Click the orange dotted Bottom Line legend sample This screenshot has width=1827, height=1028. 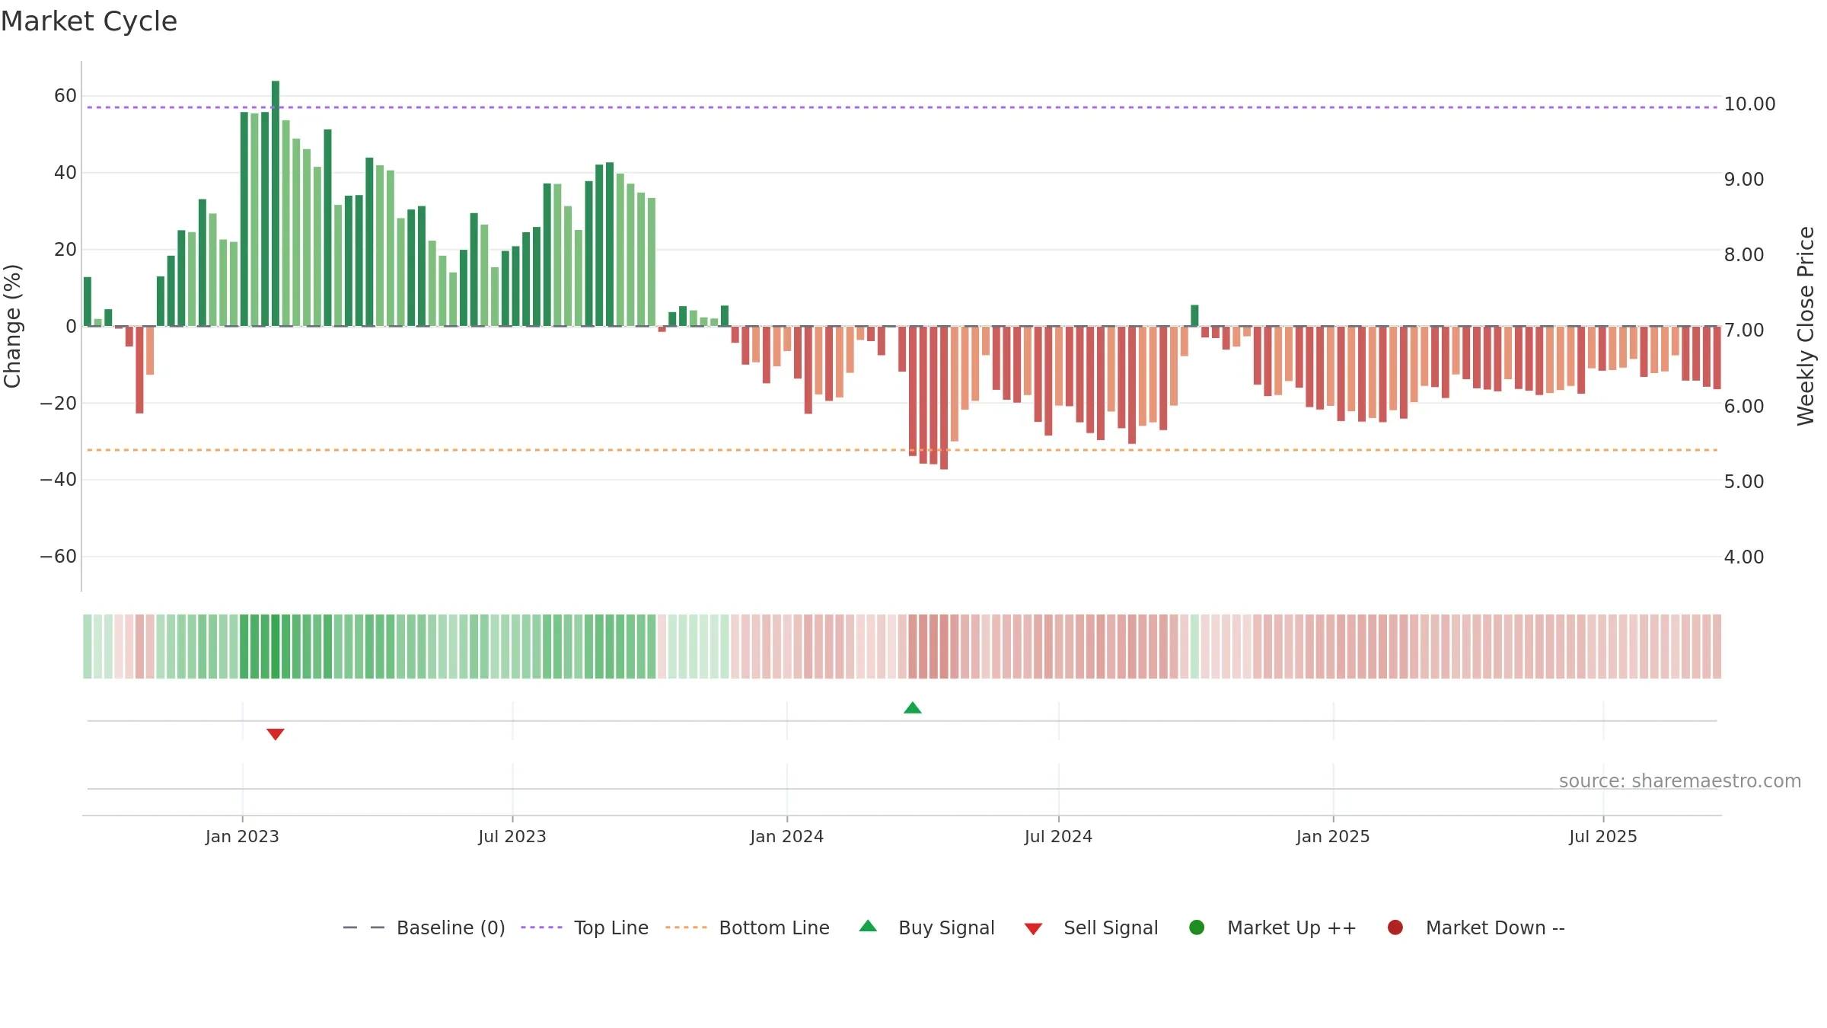(686, 927)
